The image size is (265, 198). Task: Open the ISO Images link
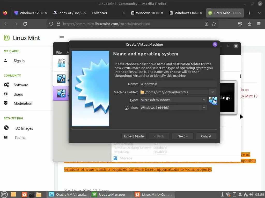[24, 128]
